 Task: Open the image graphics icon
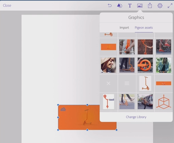pyautogui.click(x=140, y=5)
